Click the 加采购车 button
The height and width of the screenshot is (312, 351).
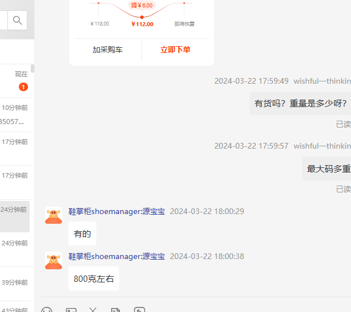tap(108, 50)
